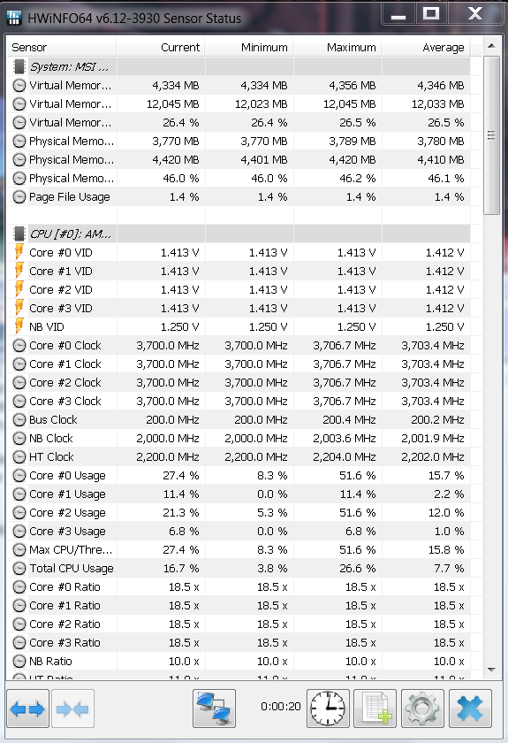This screenshot has height=743, width=508.
Task: Reset elapsed time with the clock button
Action: [x=328, y=709]
